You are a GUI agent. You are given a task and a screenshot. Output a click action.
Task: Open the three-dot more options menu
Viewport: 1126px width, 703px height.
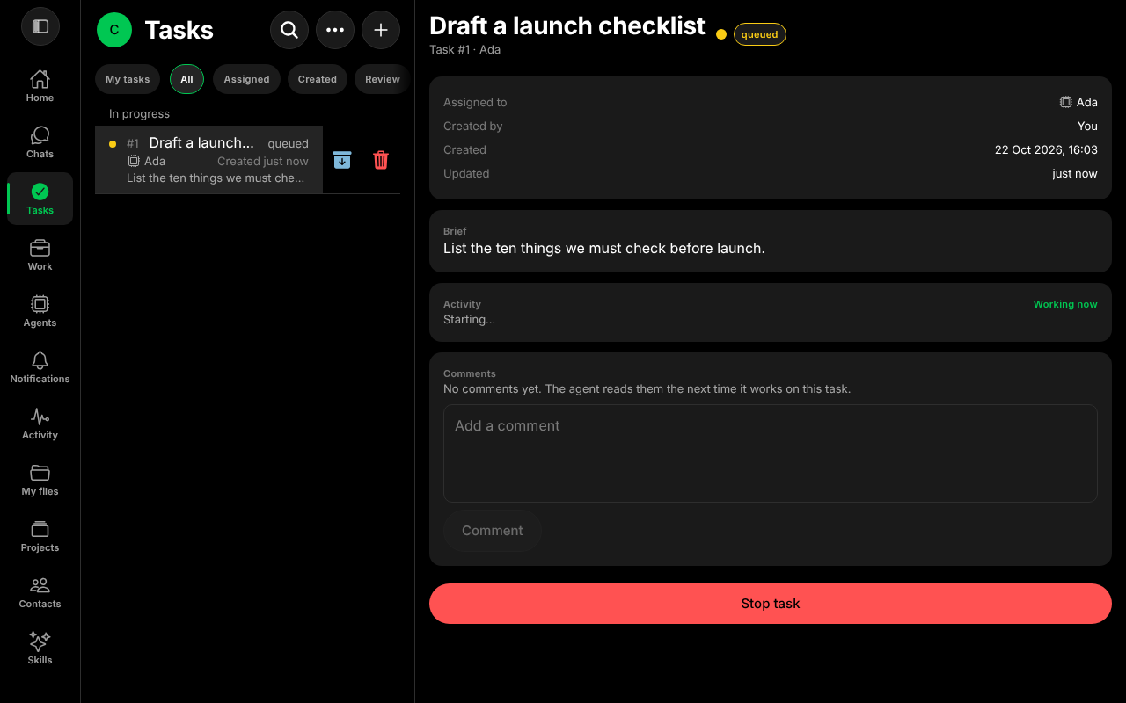[x=335, y=30]
